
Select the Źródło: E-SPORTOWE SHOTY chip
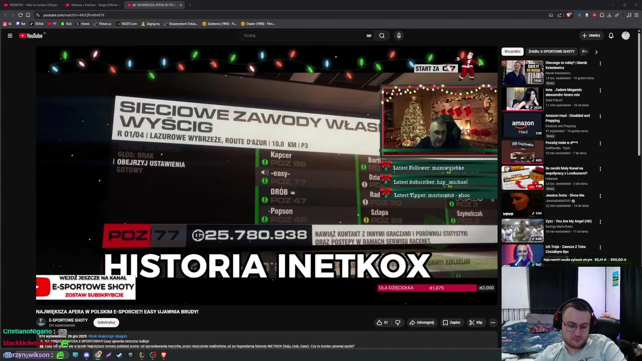551,52
